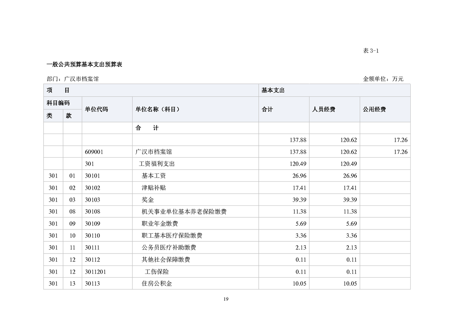Click '5.69' in the 人员经费 column
The image size is (466, 329).
[351, 224]
